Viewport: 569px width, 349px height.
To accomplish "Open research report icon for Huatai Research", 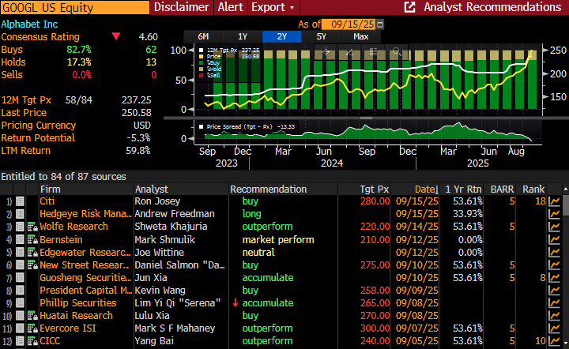I will point(32,316).
